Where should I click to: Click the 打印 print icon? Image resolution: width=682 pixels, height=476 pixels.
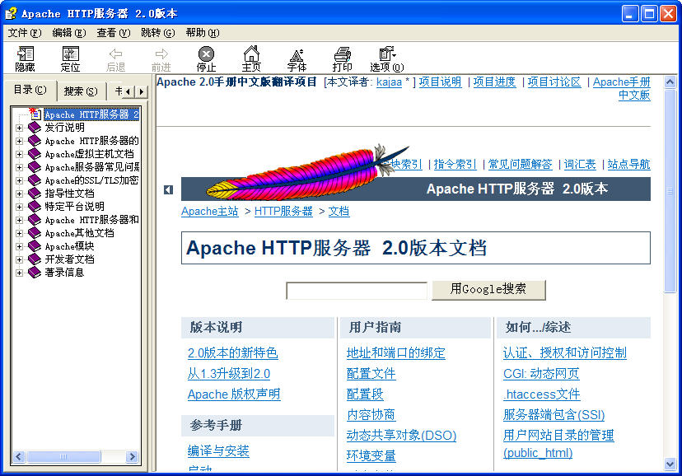[x=342, y=58]
